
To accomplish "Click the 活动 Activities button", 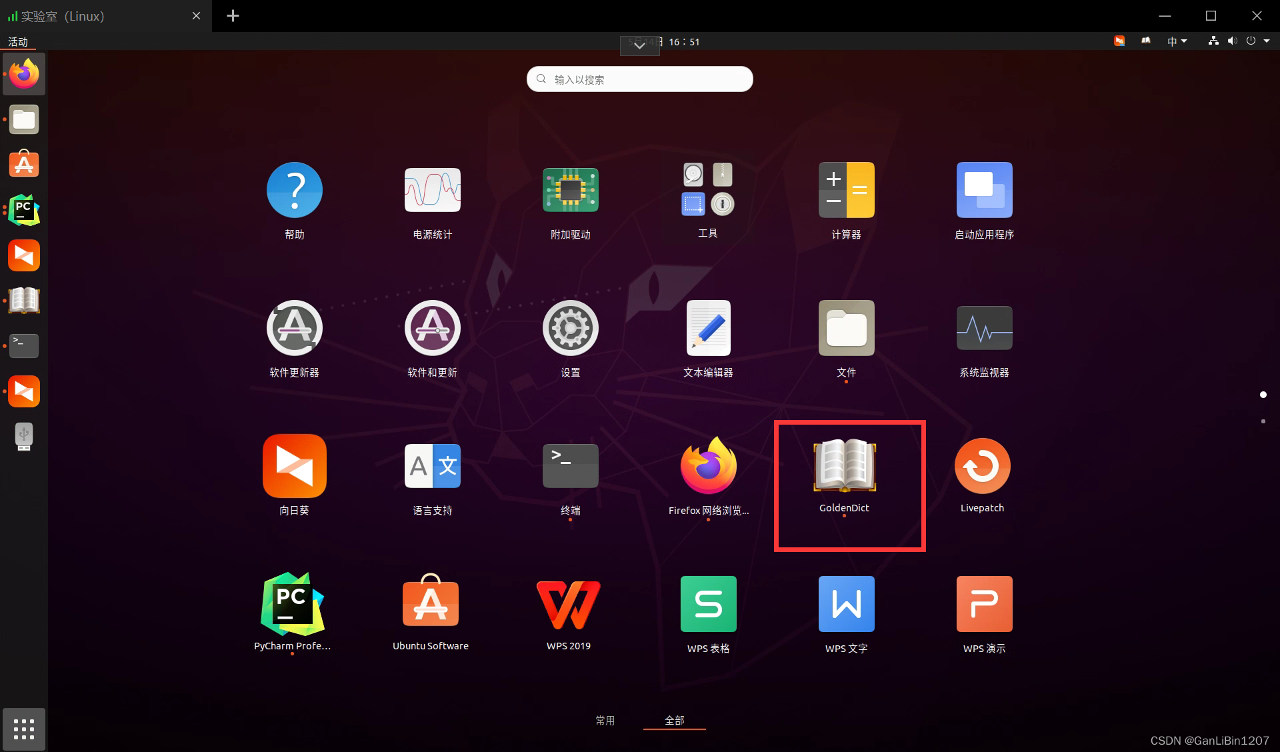I will click(x=18, y=41).
